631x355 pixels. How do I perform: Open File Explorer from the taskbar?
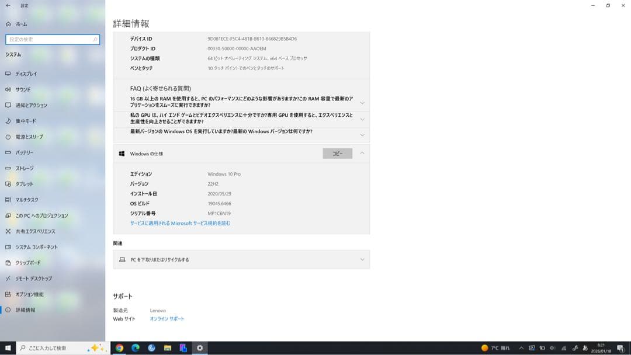click(x=168, y=347)
